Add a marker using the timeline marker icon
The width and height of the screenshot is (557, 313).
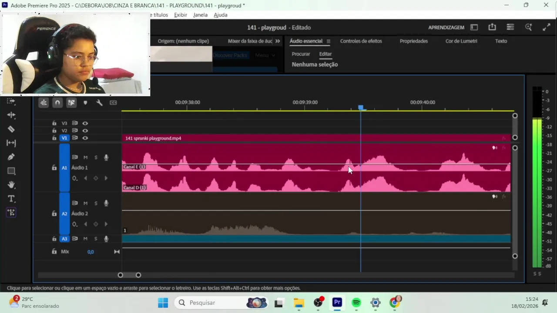click(x=85, y=103)
